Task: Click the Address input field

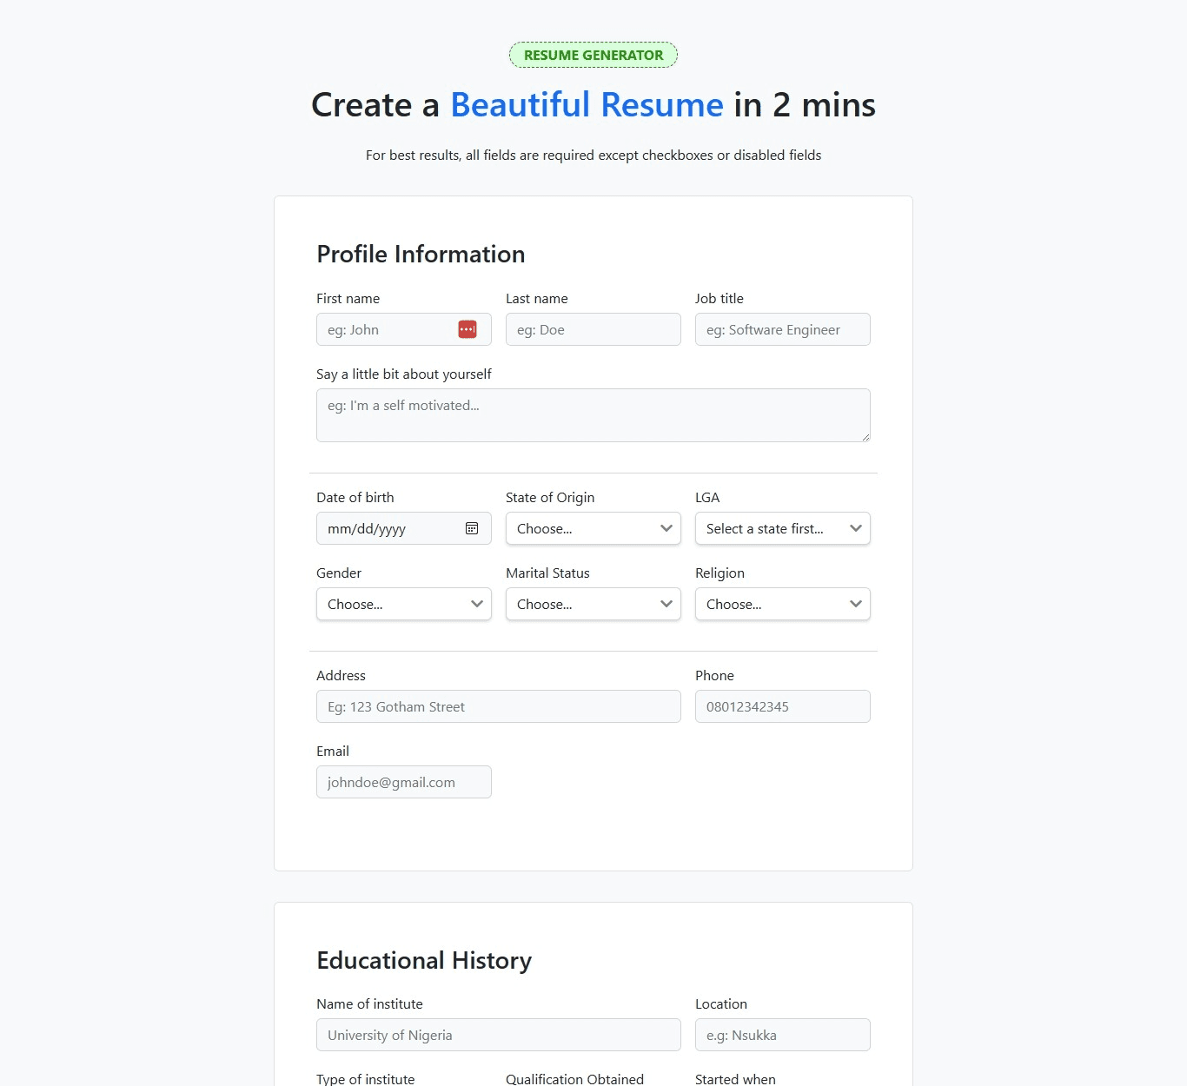Action: coord(498,706)
